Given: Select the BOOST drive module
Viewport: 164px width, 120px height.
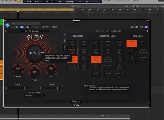Looking at the screenshot, I should [72, 43].
